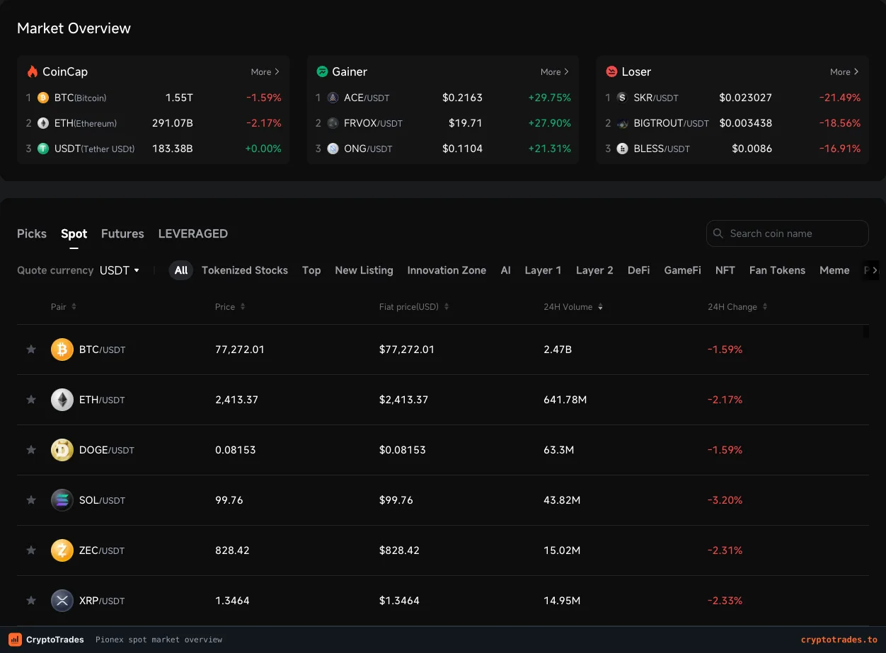Click the small ETH icon in the CoinCap card
Image resolution: width=886 pixels, height=653 pixels.
click(43, 123)
